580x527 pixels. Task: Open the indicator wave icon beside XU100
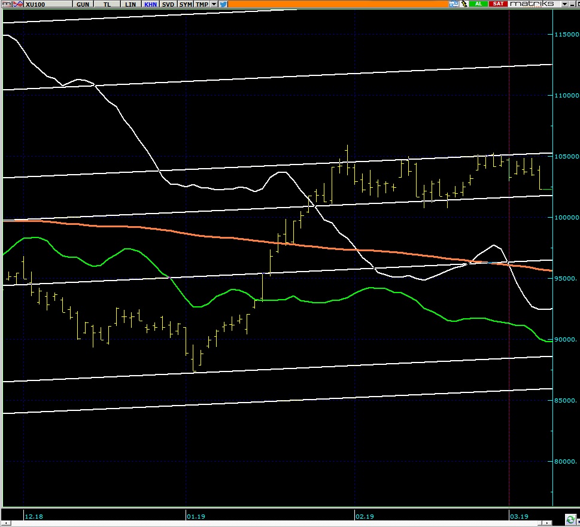coord(18,4)
